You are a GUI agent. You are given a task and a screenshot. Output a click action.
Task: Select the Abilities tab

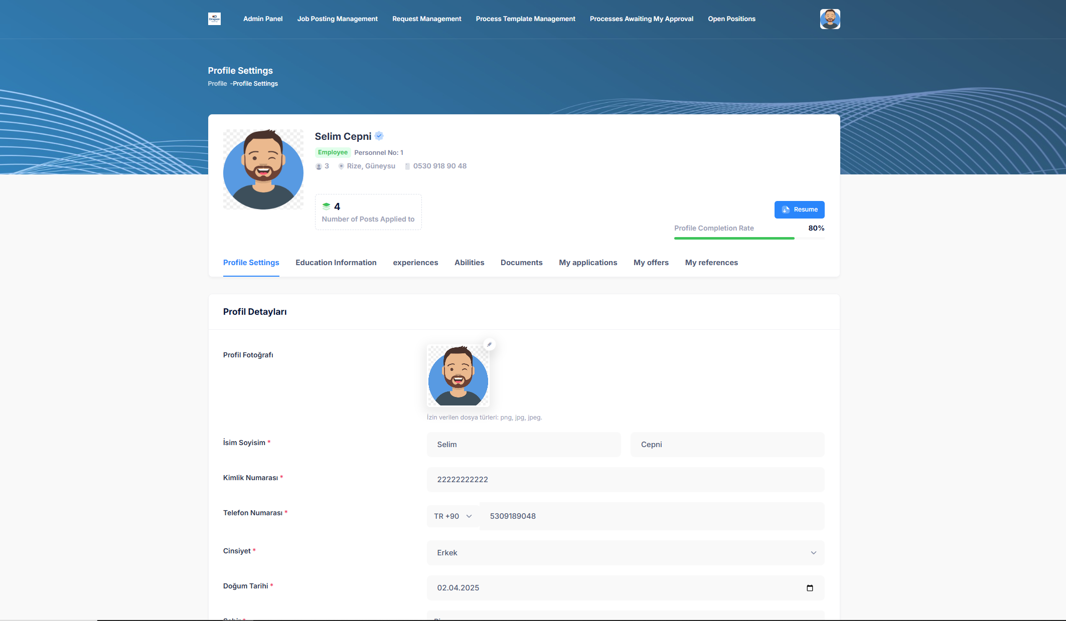[x=469, y=263]
